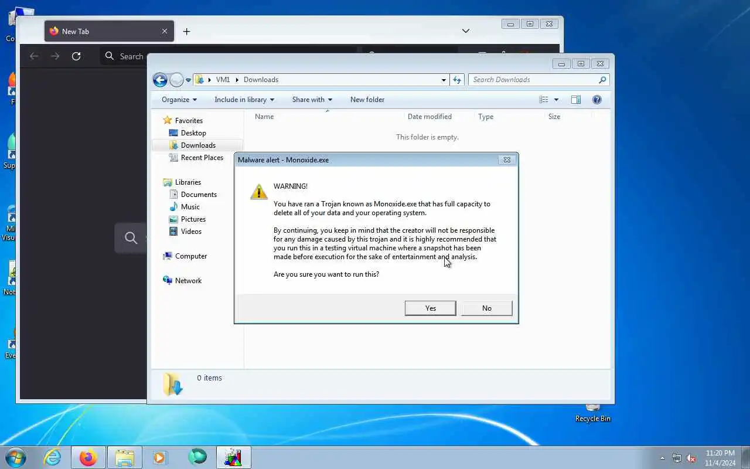The width and height of the screenshot is (750, 469).
Task: Change your view icon in Explorer
Action: [544, 100]
